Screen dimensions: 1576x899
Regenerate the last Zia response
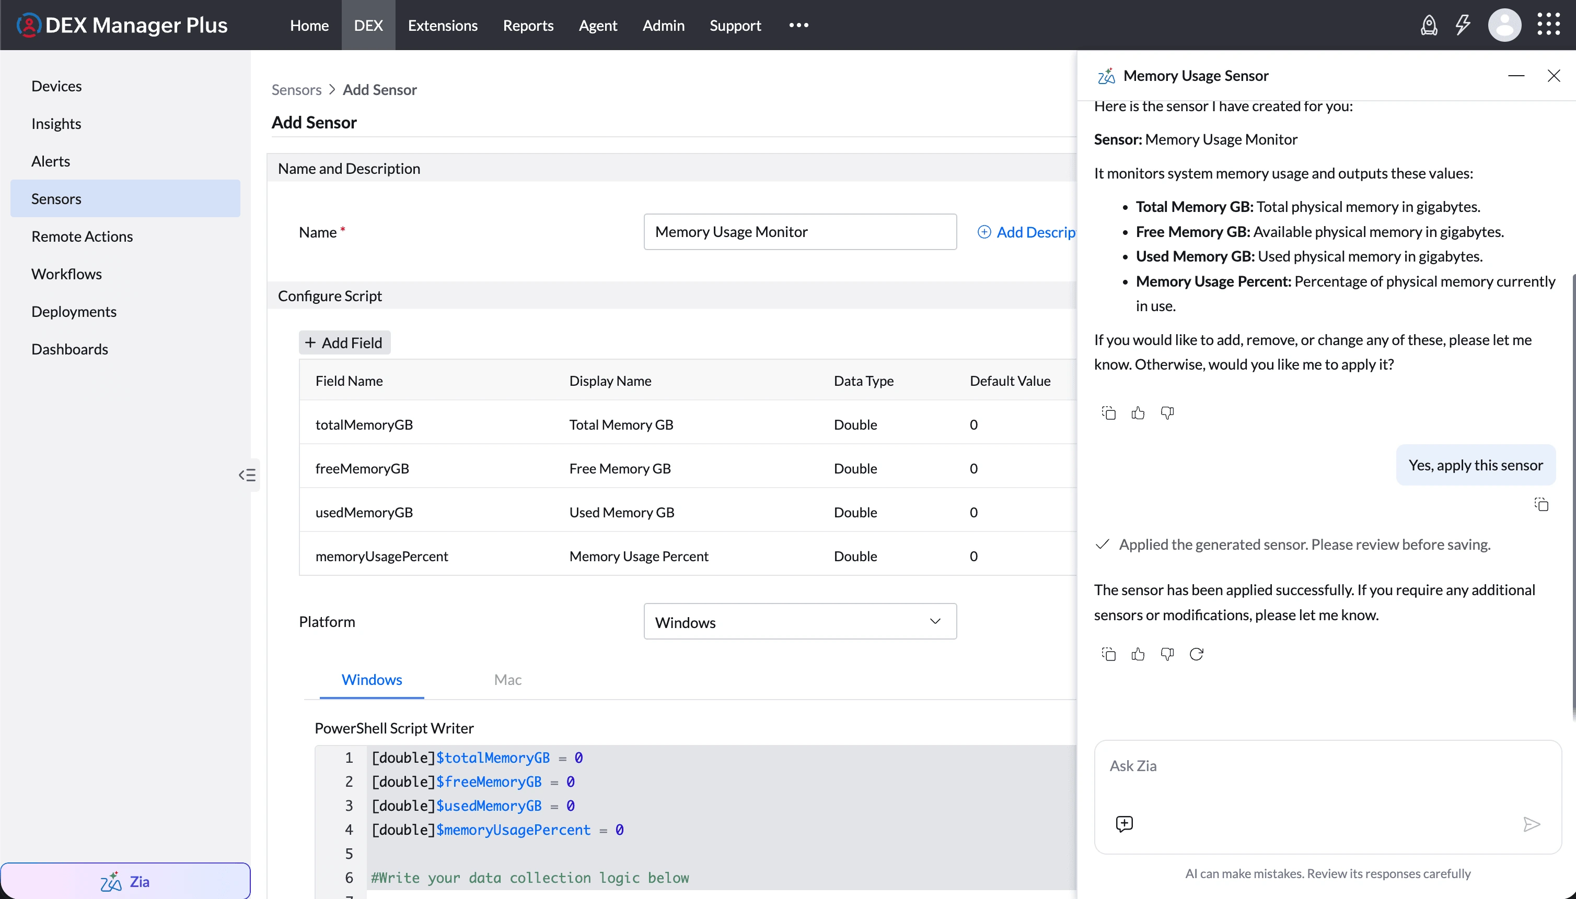coord(1197,654)
